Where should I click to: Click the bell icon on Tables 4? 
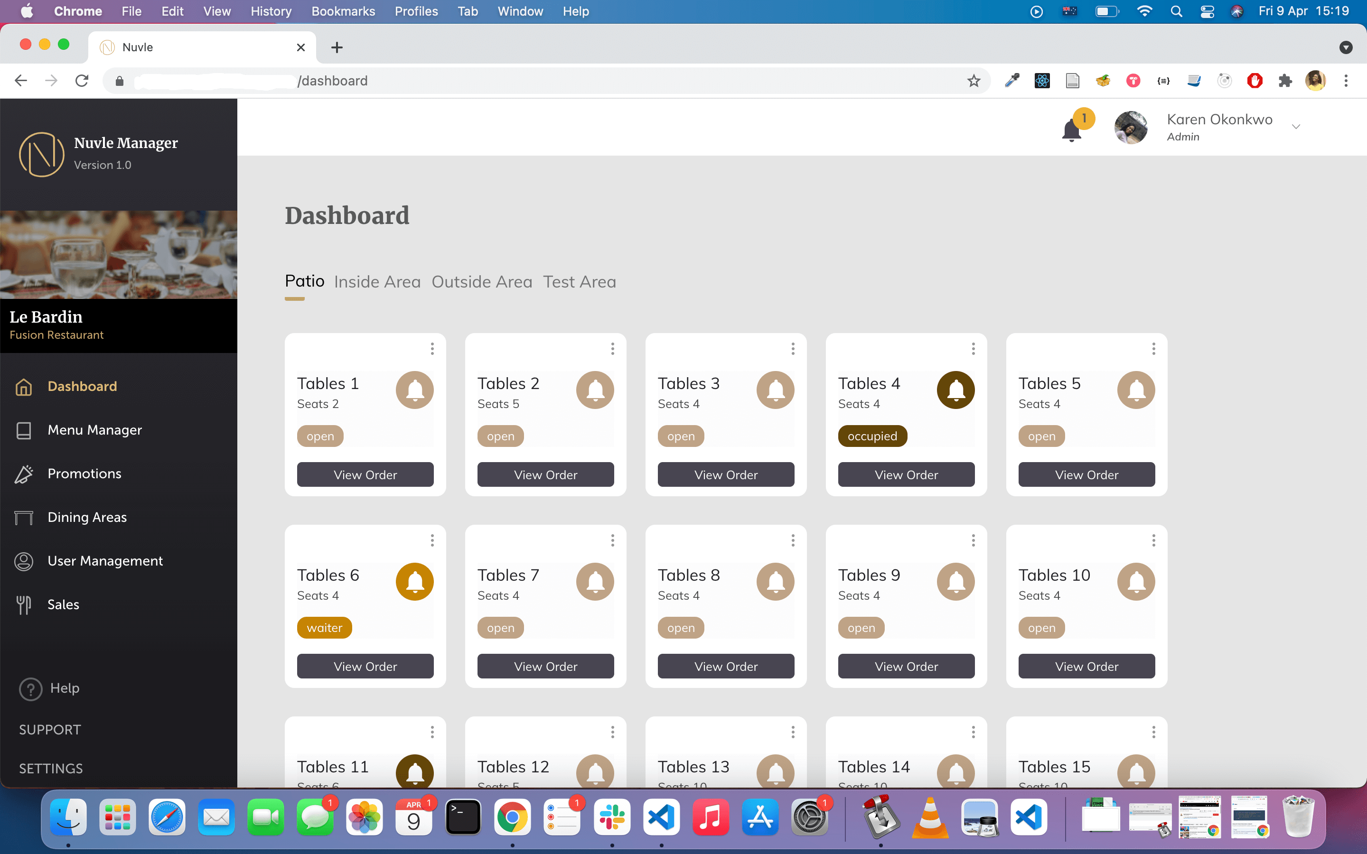[x=955, y=390]
